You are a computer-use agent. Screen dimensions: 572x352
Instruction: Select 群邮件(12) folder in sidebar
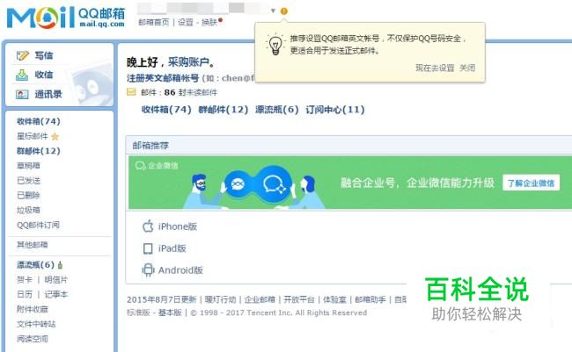[x=39, y=151]
